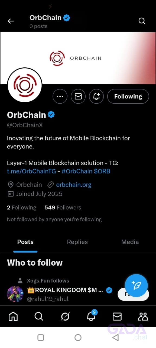Image resolution: width=156 pixels, height=348 pixels.
Task: Tap the back arrow icon
Action: click(x=11, y=21)
